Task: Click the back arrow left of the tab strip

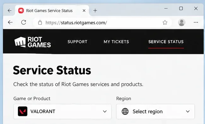Action: (x=9, y=11)
